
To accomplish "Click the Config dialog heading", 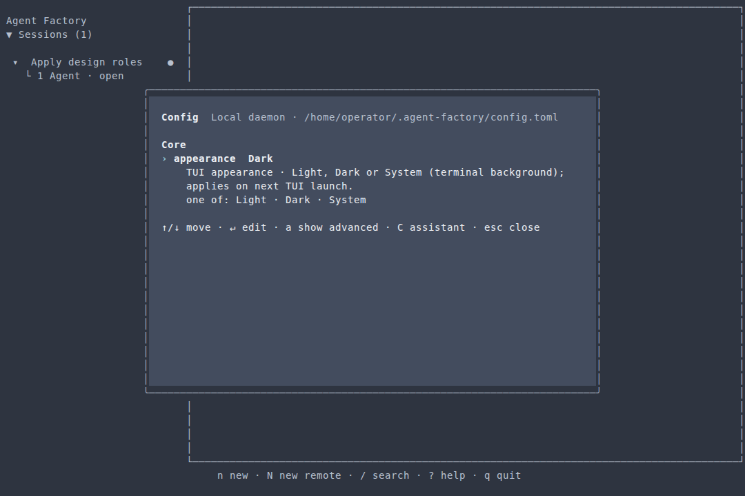I will (x=179, y=117).
